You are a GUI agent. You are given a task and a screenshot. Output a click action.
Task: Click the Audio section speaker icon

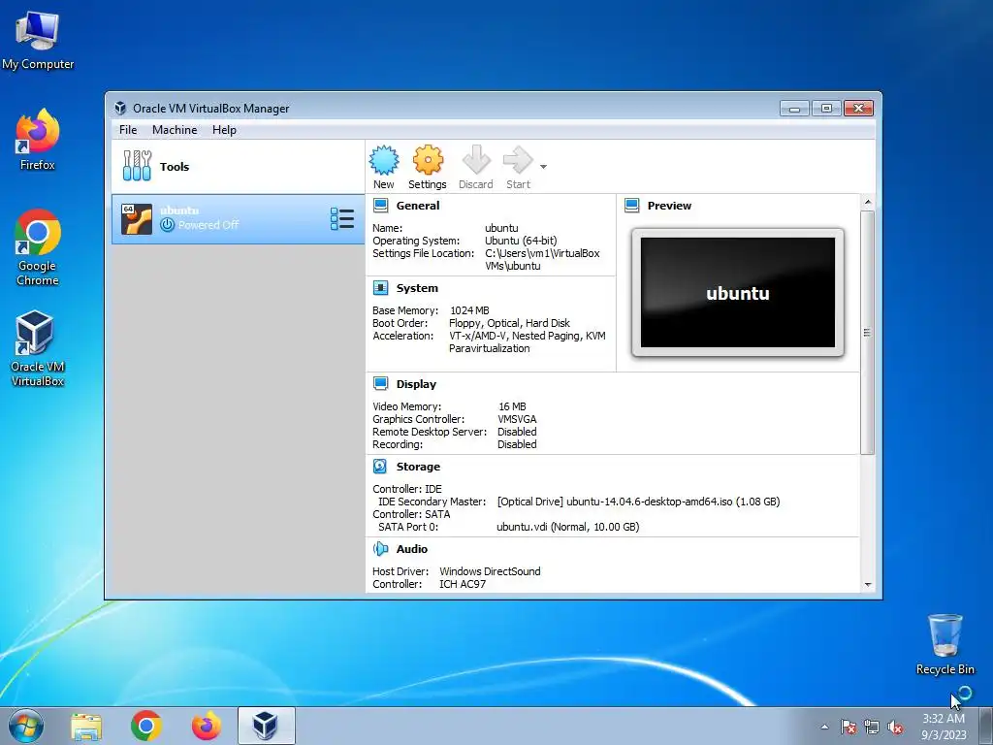click(380, 549)
